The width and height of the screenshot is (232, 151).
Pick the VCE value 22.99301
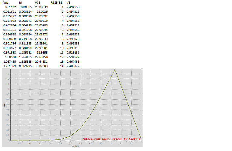click(41, 48)
